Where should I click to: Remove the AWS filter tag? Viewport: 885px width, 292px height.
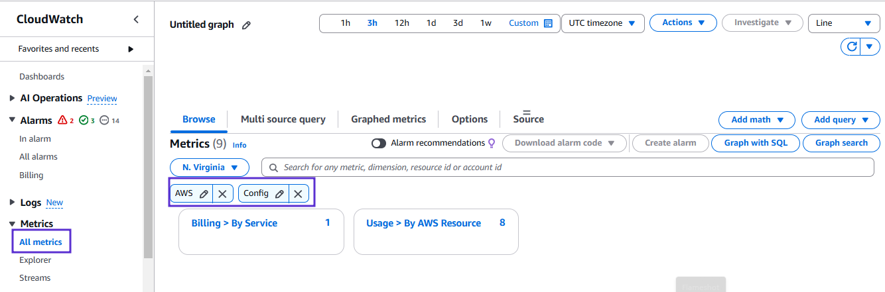tap(223, 194)
